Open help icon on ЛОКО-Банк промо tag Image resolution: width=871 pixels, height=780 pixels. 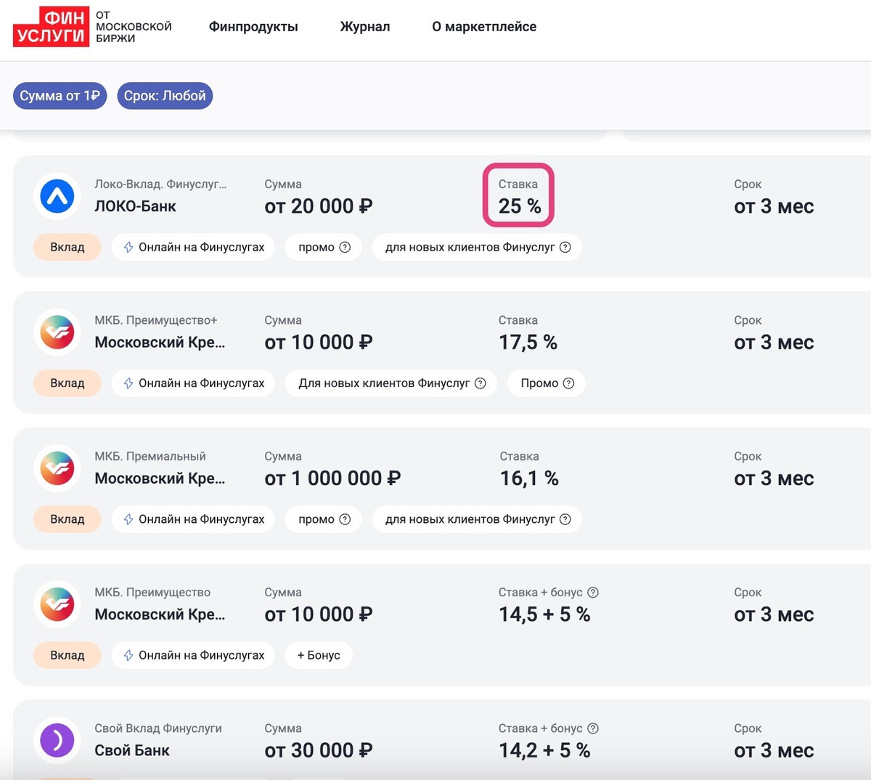click(x=345, y=247)
